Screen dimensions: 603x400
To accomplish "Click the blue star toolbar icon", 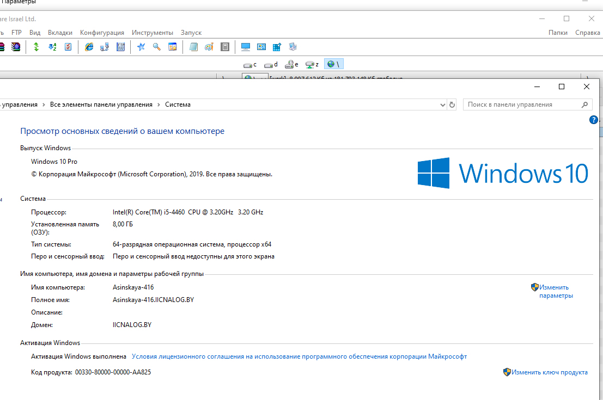I will [x=141, y=47].
